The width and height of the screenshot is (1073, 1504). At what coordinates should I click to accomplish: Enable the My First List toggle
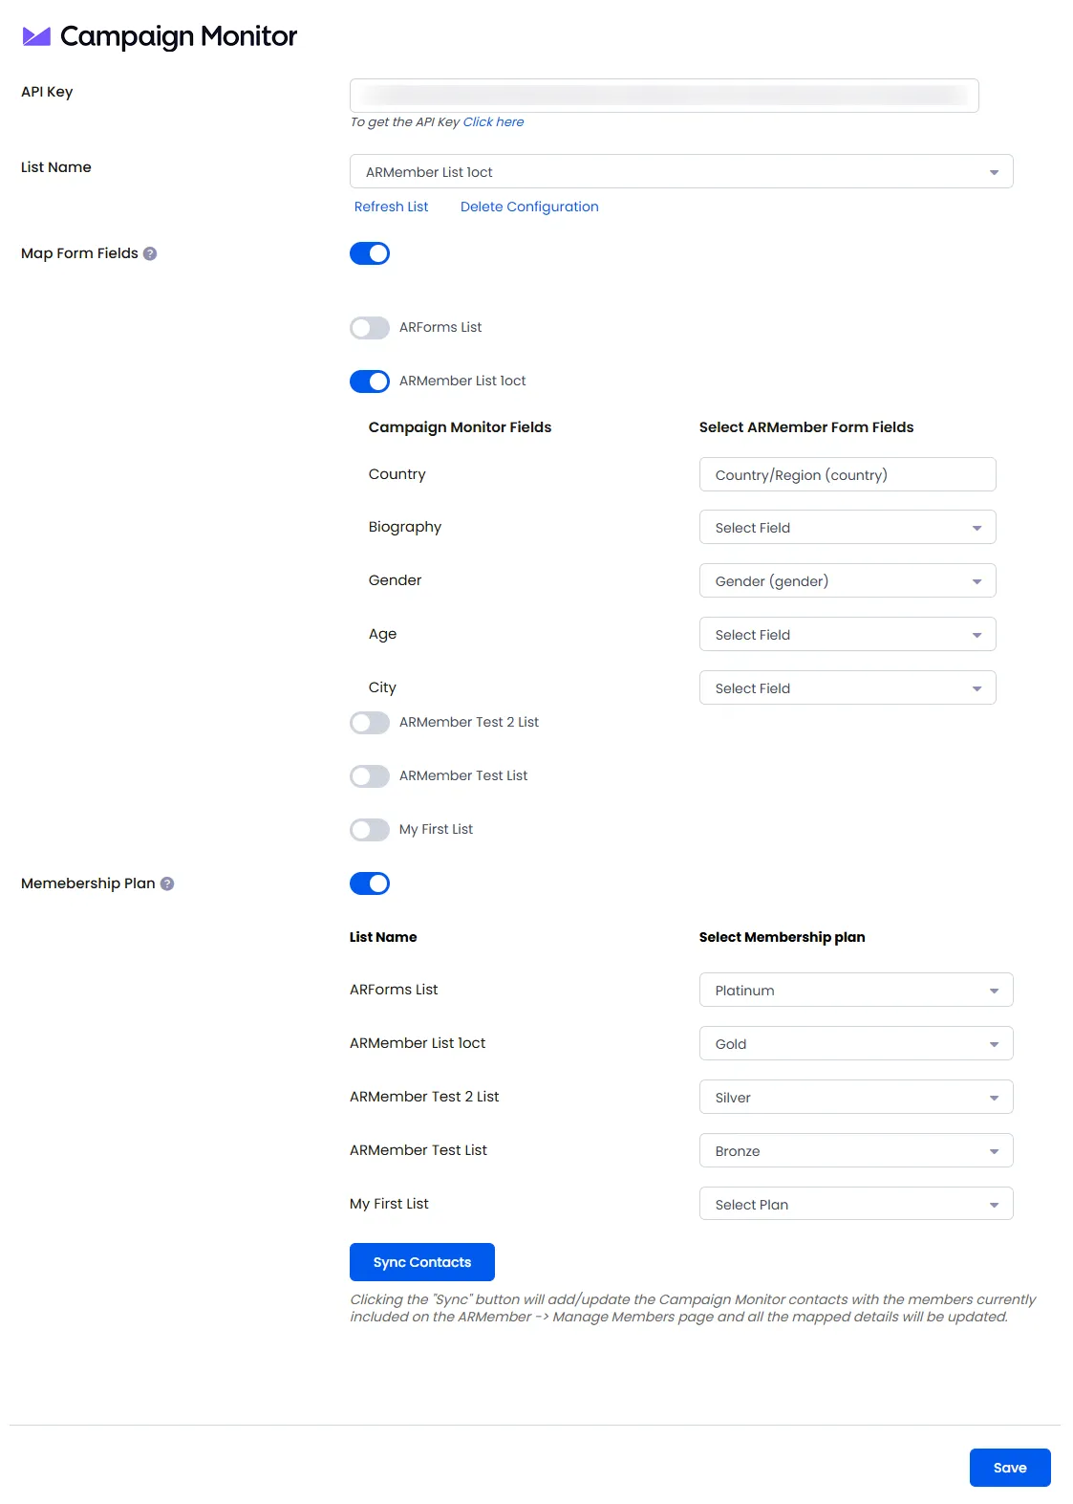pos(370,830)
